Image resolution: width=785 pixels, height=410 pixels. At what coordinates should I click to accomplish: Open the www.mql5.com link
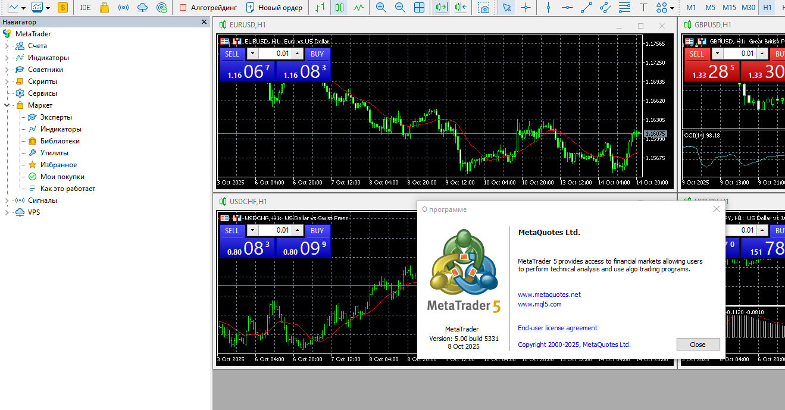point(539,304)
